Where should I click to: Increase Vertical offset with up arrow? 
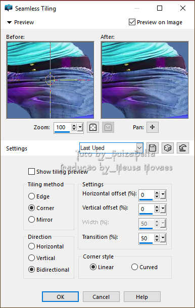(x=157, y=207)
